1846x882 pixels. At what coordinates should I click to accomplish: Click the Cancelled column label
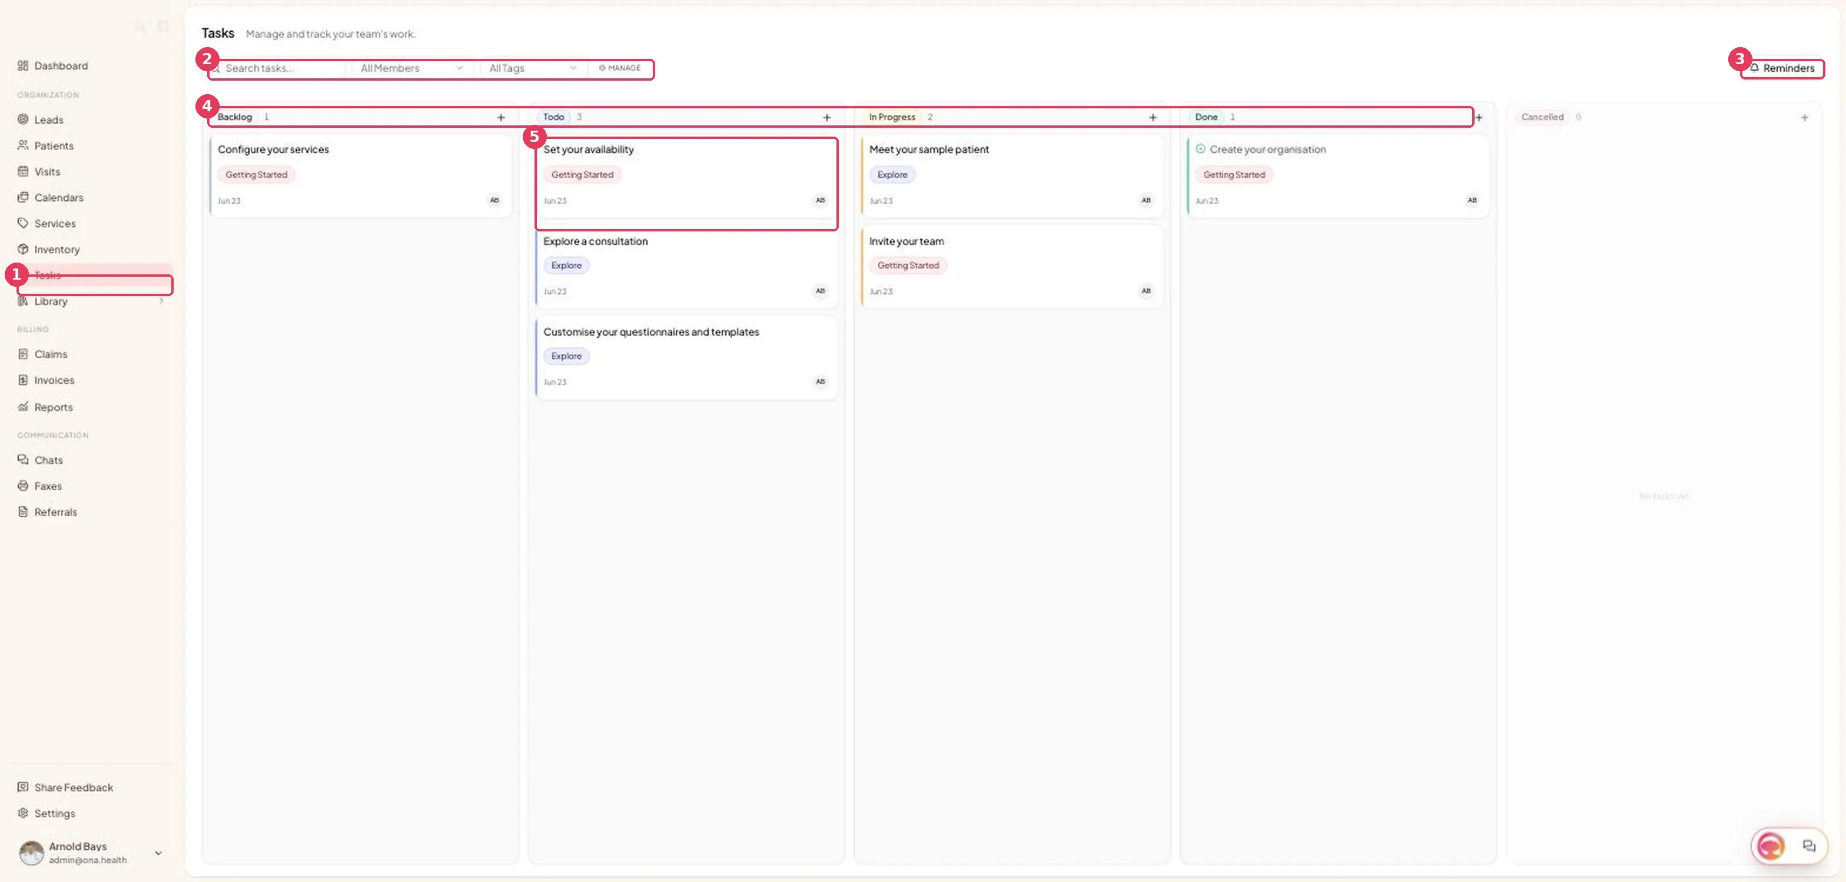point(1542,117)
